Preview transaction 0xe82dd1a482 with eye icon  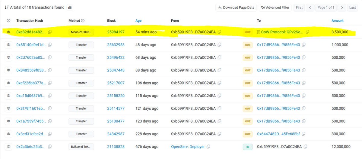[8, 32]
